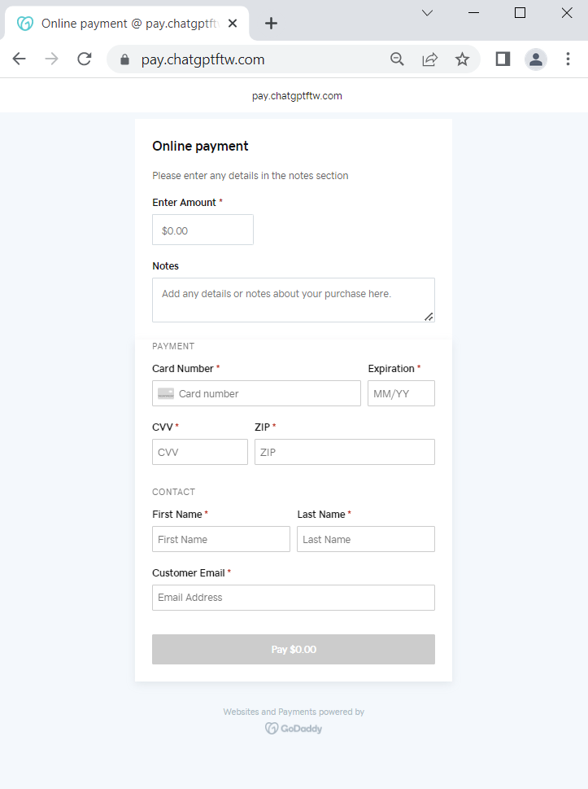Image resolution: width=588 pixels, height=789 pixels.
Task: Focus the Notes text area
Action: click(x=293, y=300)
